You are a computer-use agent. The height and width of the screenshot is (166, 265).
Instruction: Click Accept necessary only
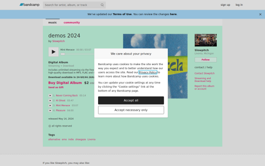point(131,110)
